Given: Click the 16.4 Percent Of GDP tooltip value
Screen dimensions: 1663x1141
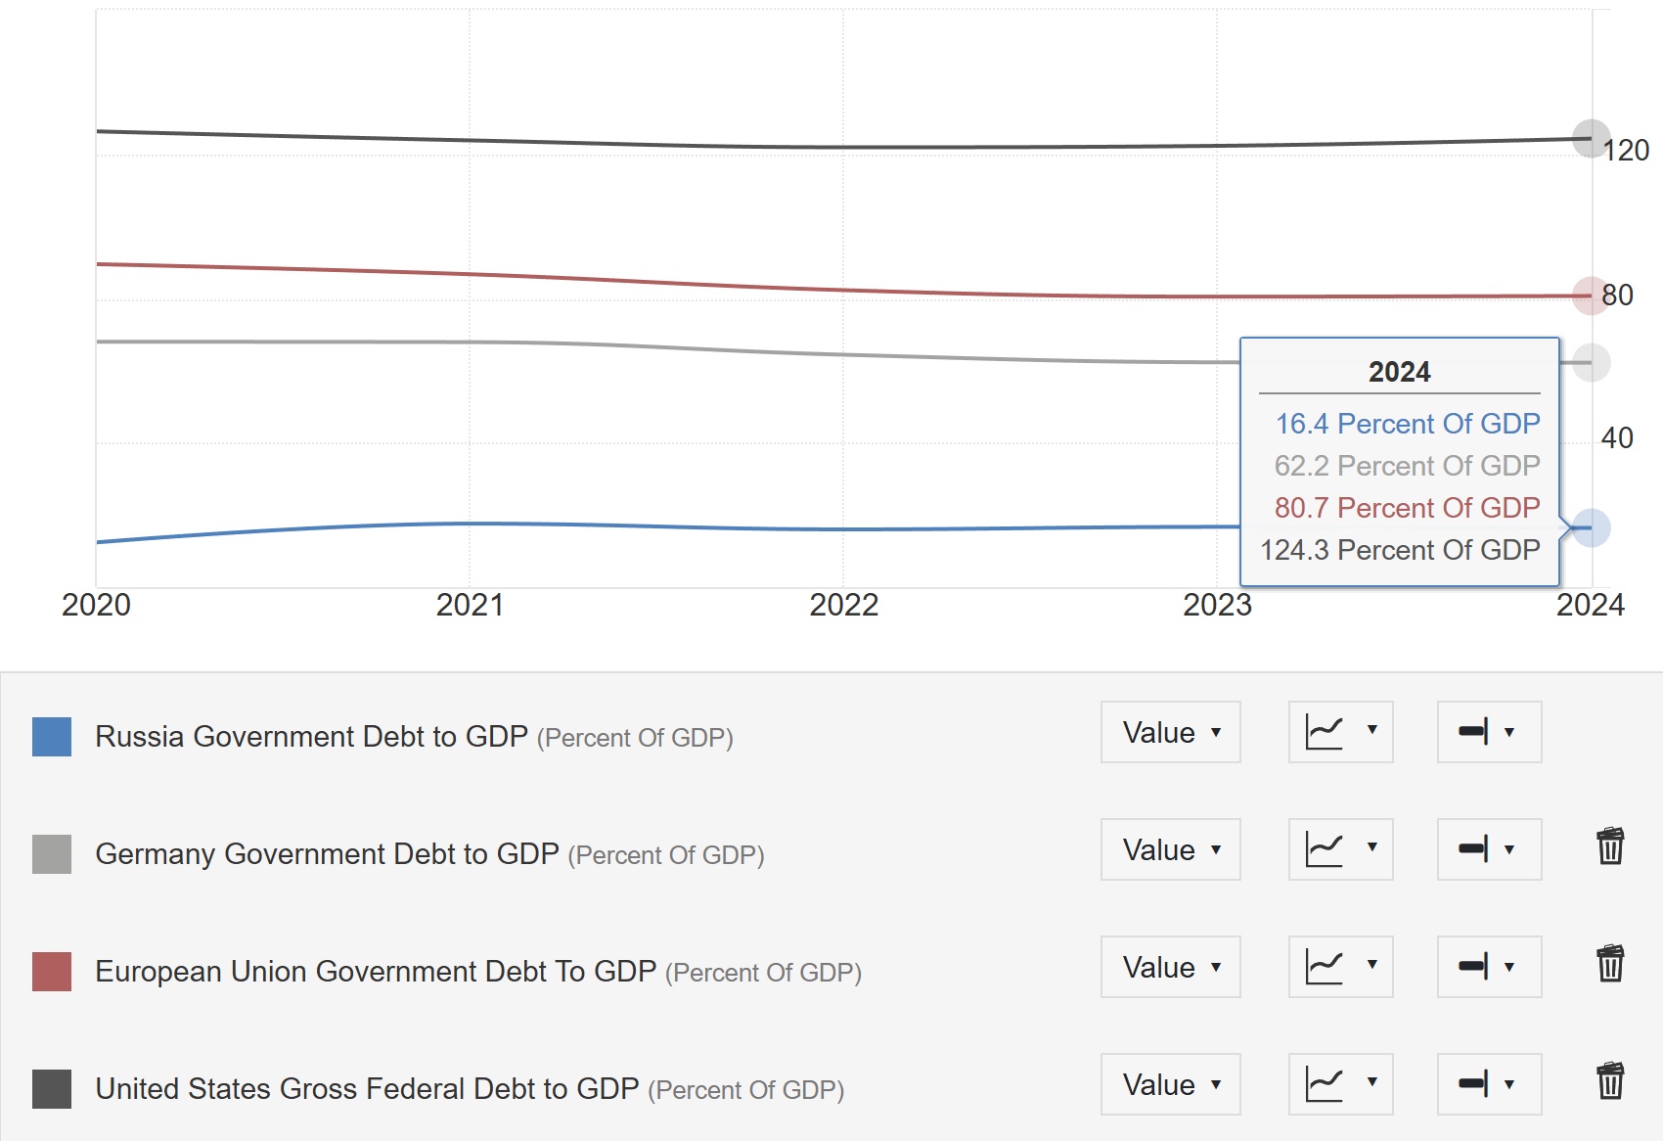Looking at the screenshot, I should point(1407,424).
